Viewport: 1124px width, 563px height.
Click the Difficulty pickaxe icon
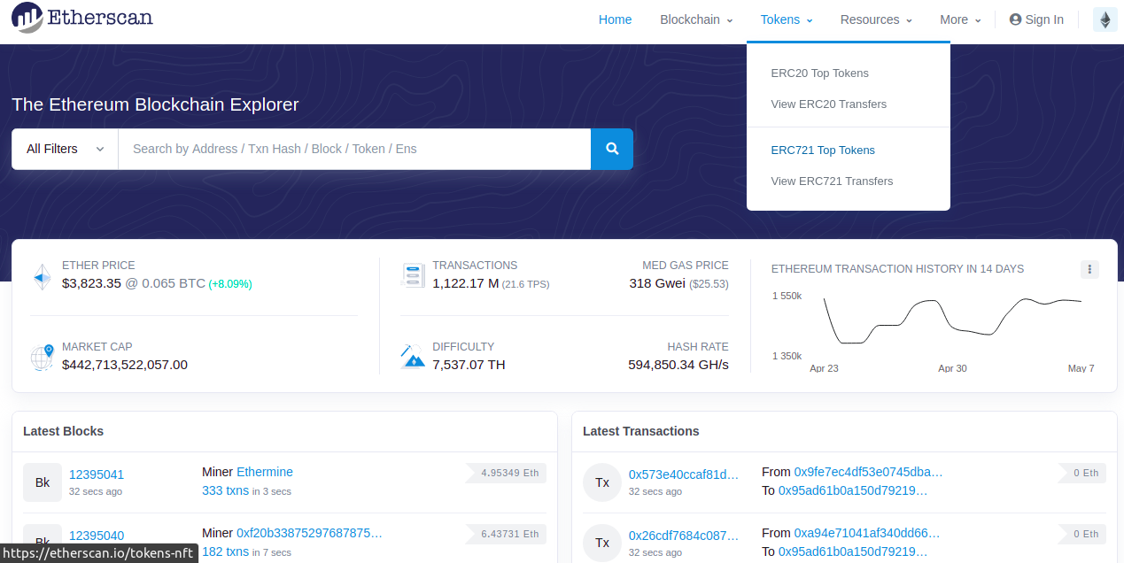[x=413, y=357]
